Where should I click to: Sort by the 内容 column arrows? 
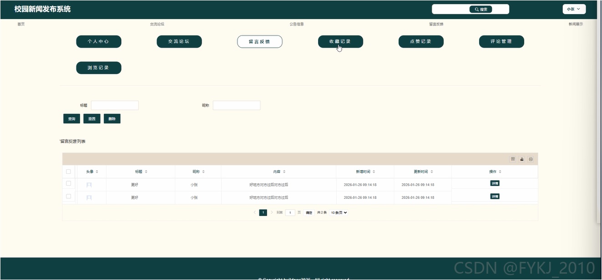click(x=284, y=172)
